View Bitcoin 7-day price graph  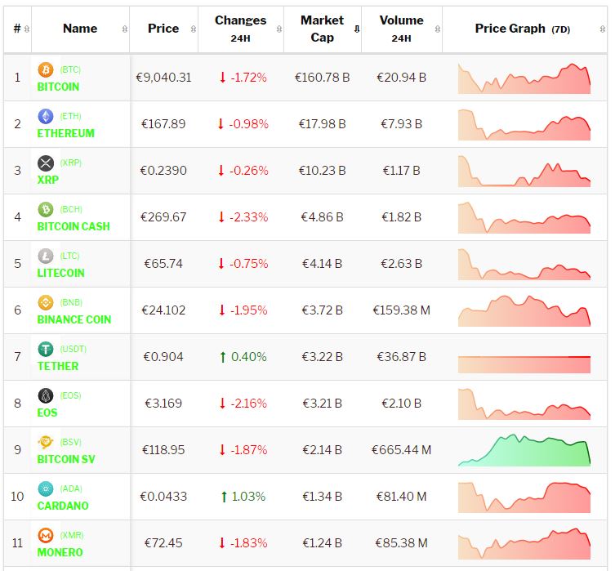(524, 78)
